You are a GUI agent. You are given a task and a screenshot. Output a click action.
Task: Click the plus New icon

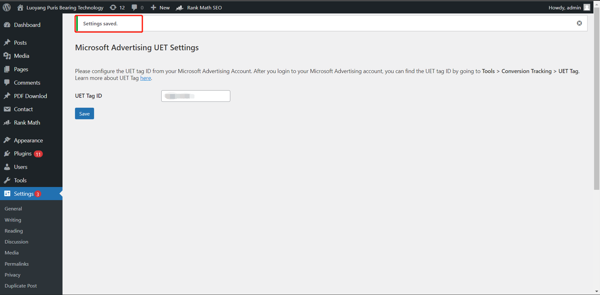[x=153, y=7]
